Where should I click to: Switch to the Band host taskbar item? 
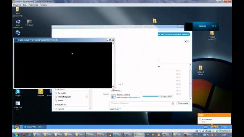pyautogui.click(x=188, y=135)
